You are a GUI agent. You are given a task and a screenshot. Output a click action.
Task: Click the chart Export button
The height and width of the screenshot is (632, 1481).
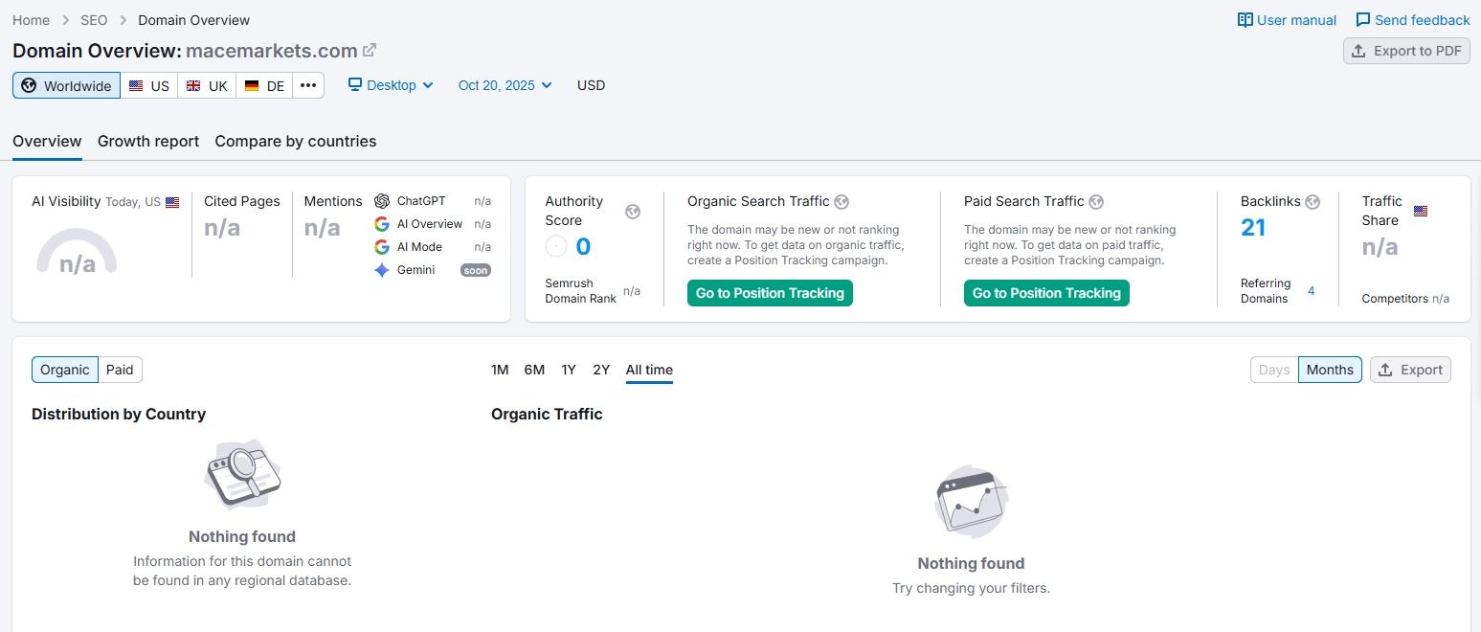click(1410, 370)
